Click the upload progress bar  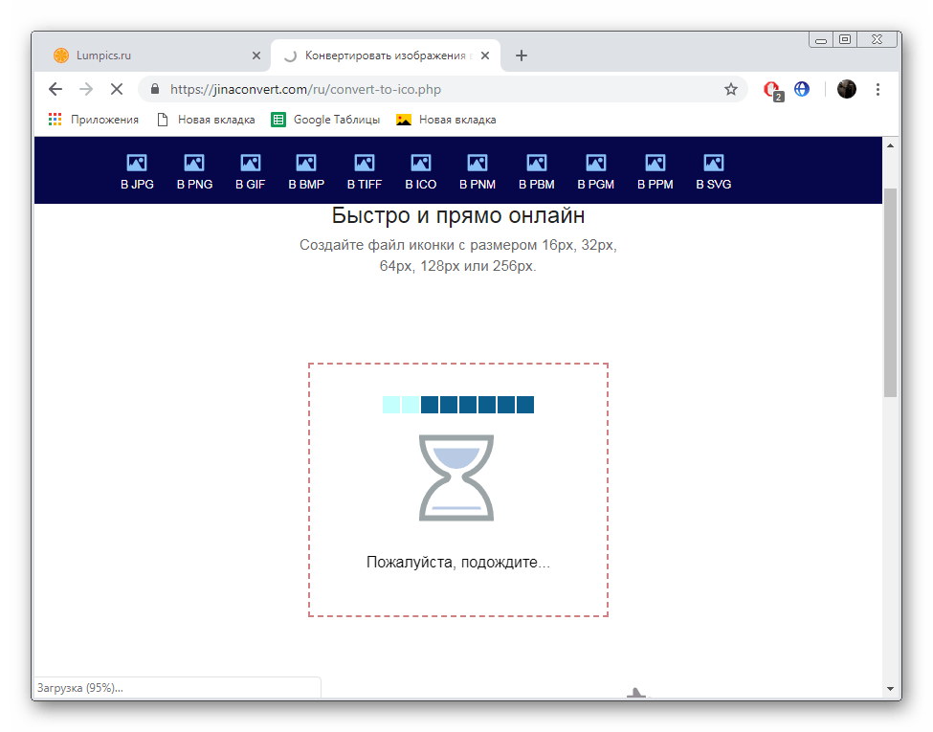pyautogui.click(x=458, y=405)
